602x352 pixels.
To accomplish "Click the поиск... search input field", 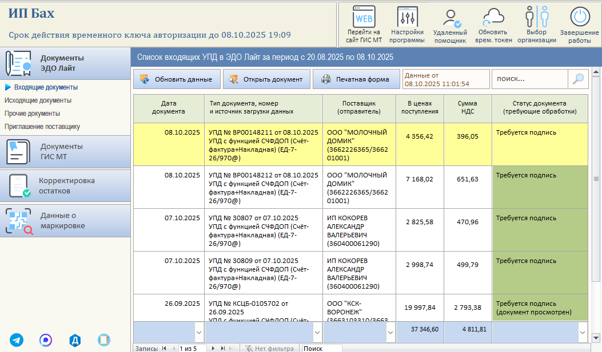I will (530, 79).
